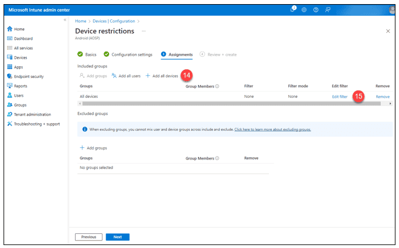Click the user avatar in header
Viewport: 399px width, 248px height.
392,10
